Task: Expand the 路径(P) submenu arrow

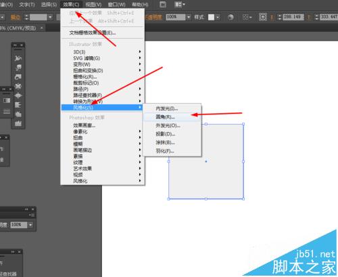Action: [140, 89]
